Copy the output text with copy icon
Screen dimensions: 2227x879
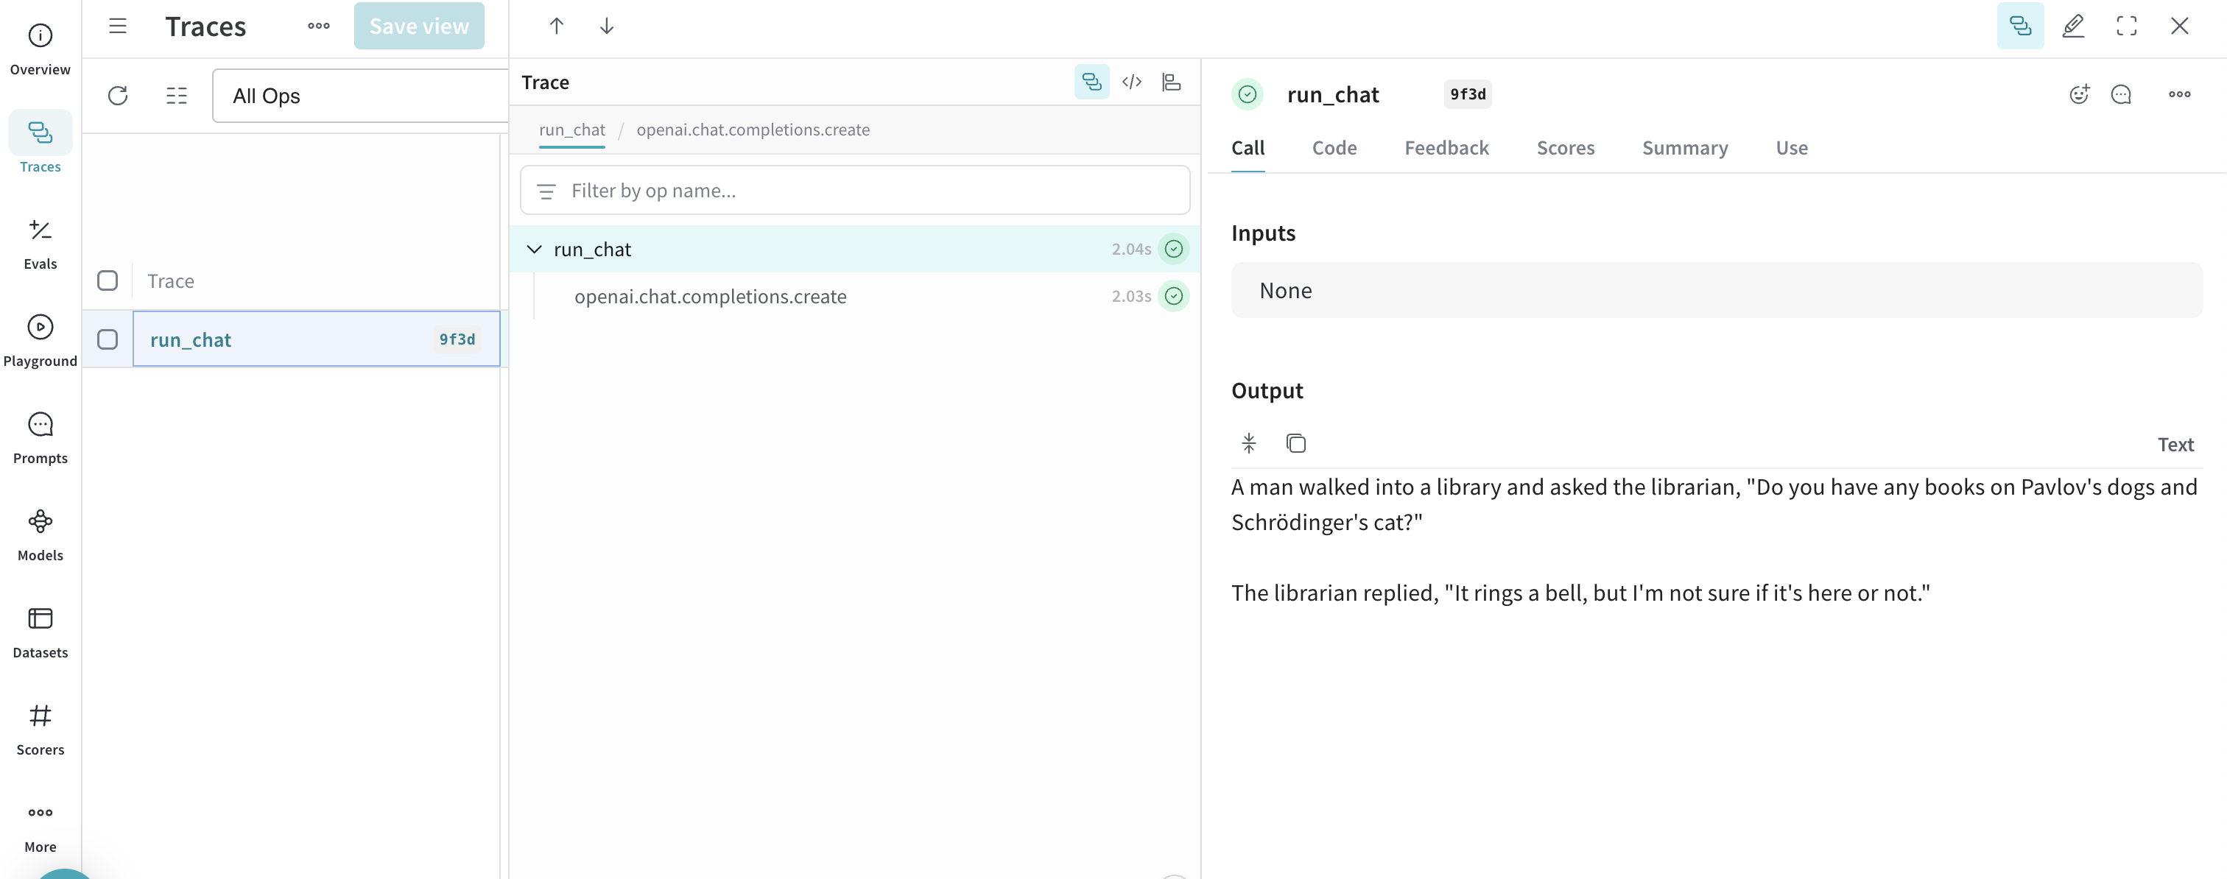tap(1295, 443)
